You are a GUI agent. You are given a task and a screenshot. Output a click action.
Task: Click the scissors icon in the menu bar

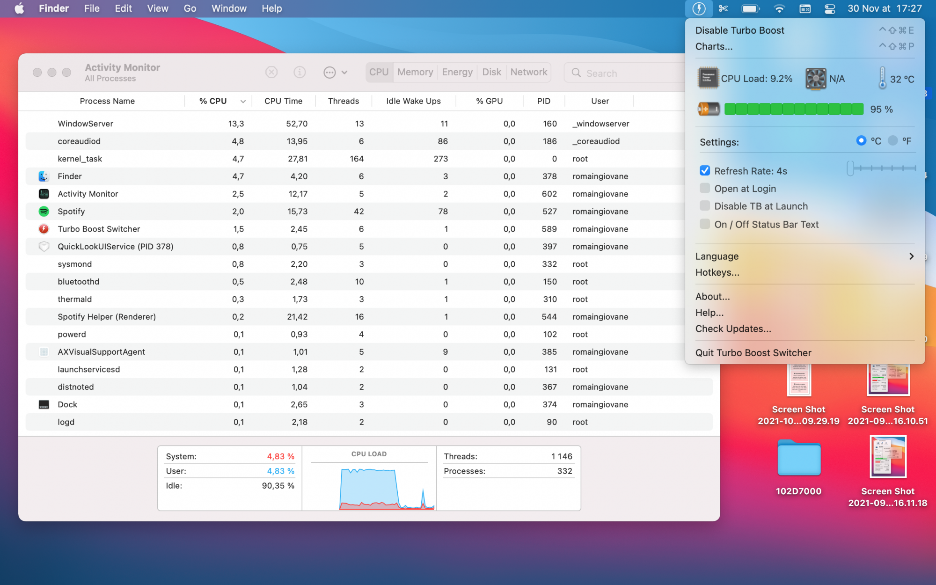[724, 8]
